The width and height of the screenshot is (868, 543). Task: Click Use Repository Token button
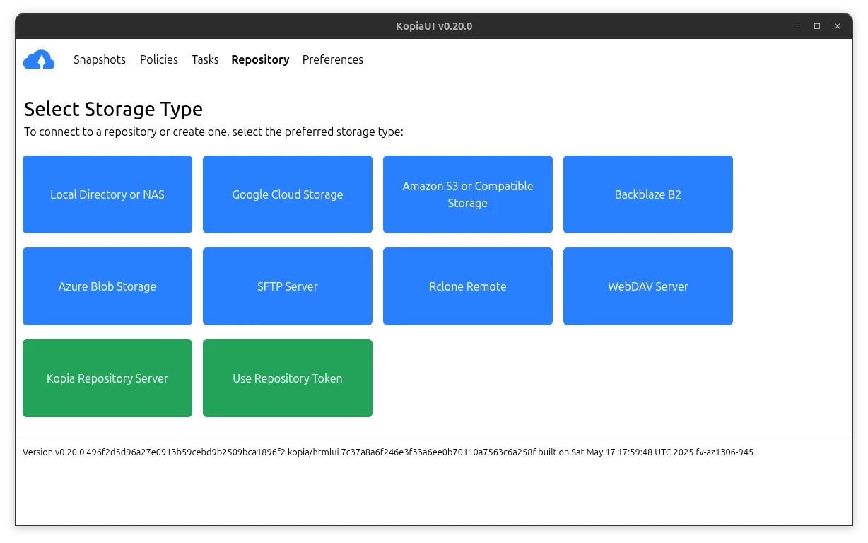(288, 378)
